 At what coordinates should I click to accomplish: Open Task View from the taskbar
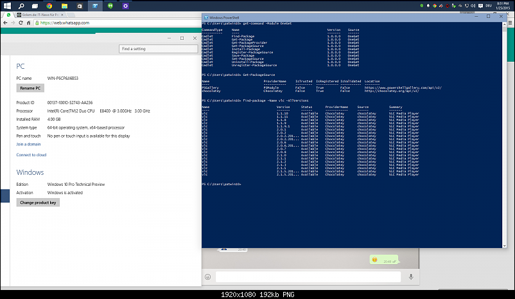tap(35, 6)
